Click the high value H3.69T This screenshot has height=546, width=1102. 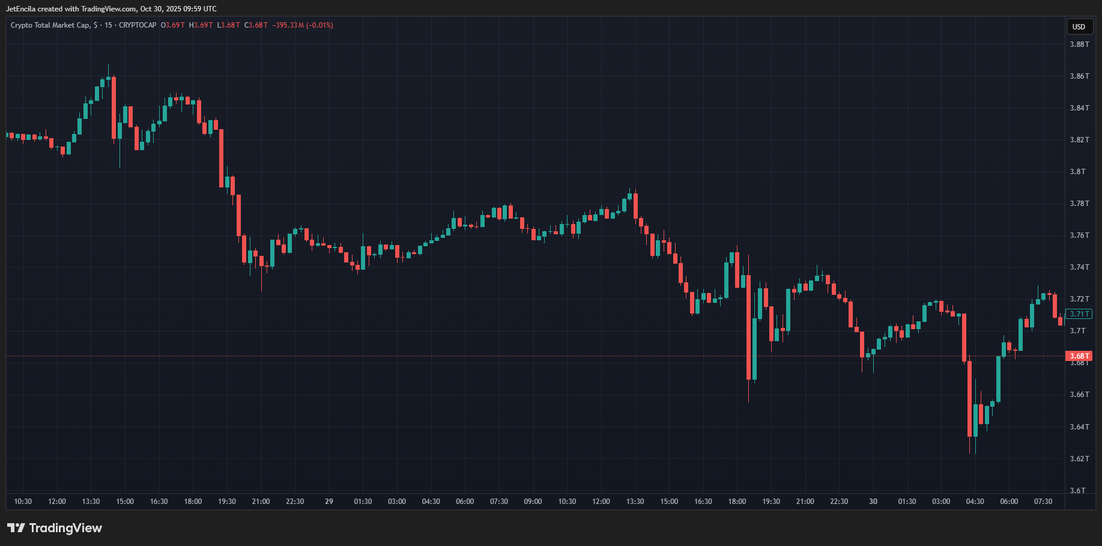pos(201,25)
